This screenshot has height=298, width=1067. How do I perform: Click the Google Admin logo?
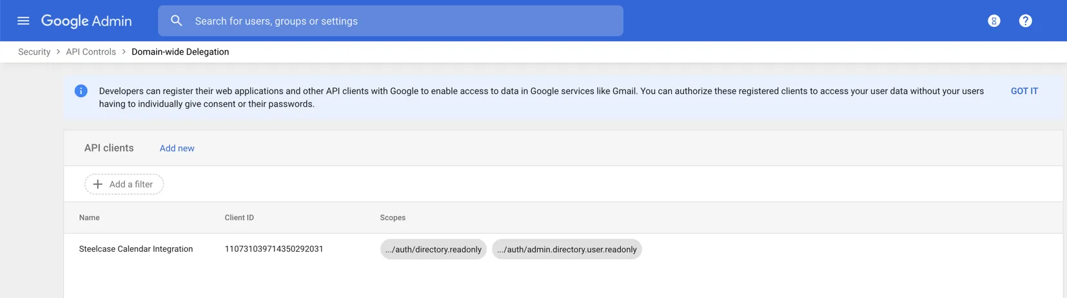[x=86, y=21]
